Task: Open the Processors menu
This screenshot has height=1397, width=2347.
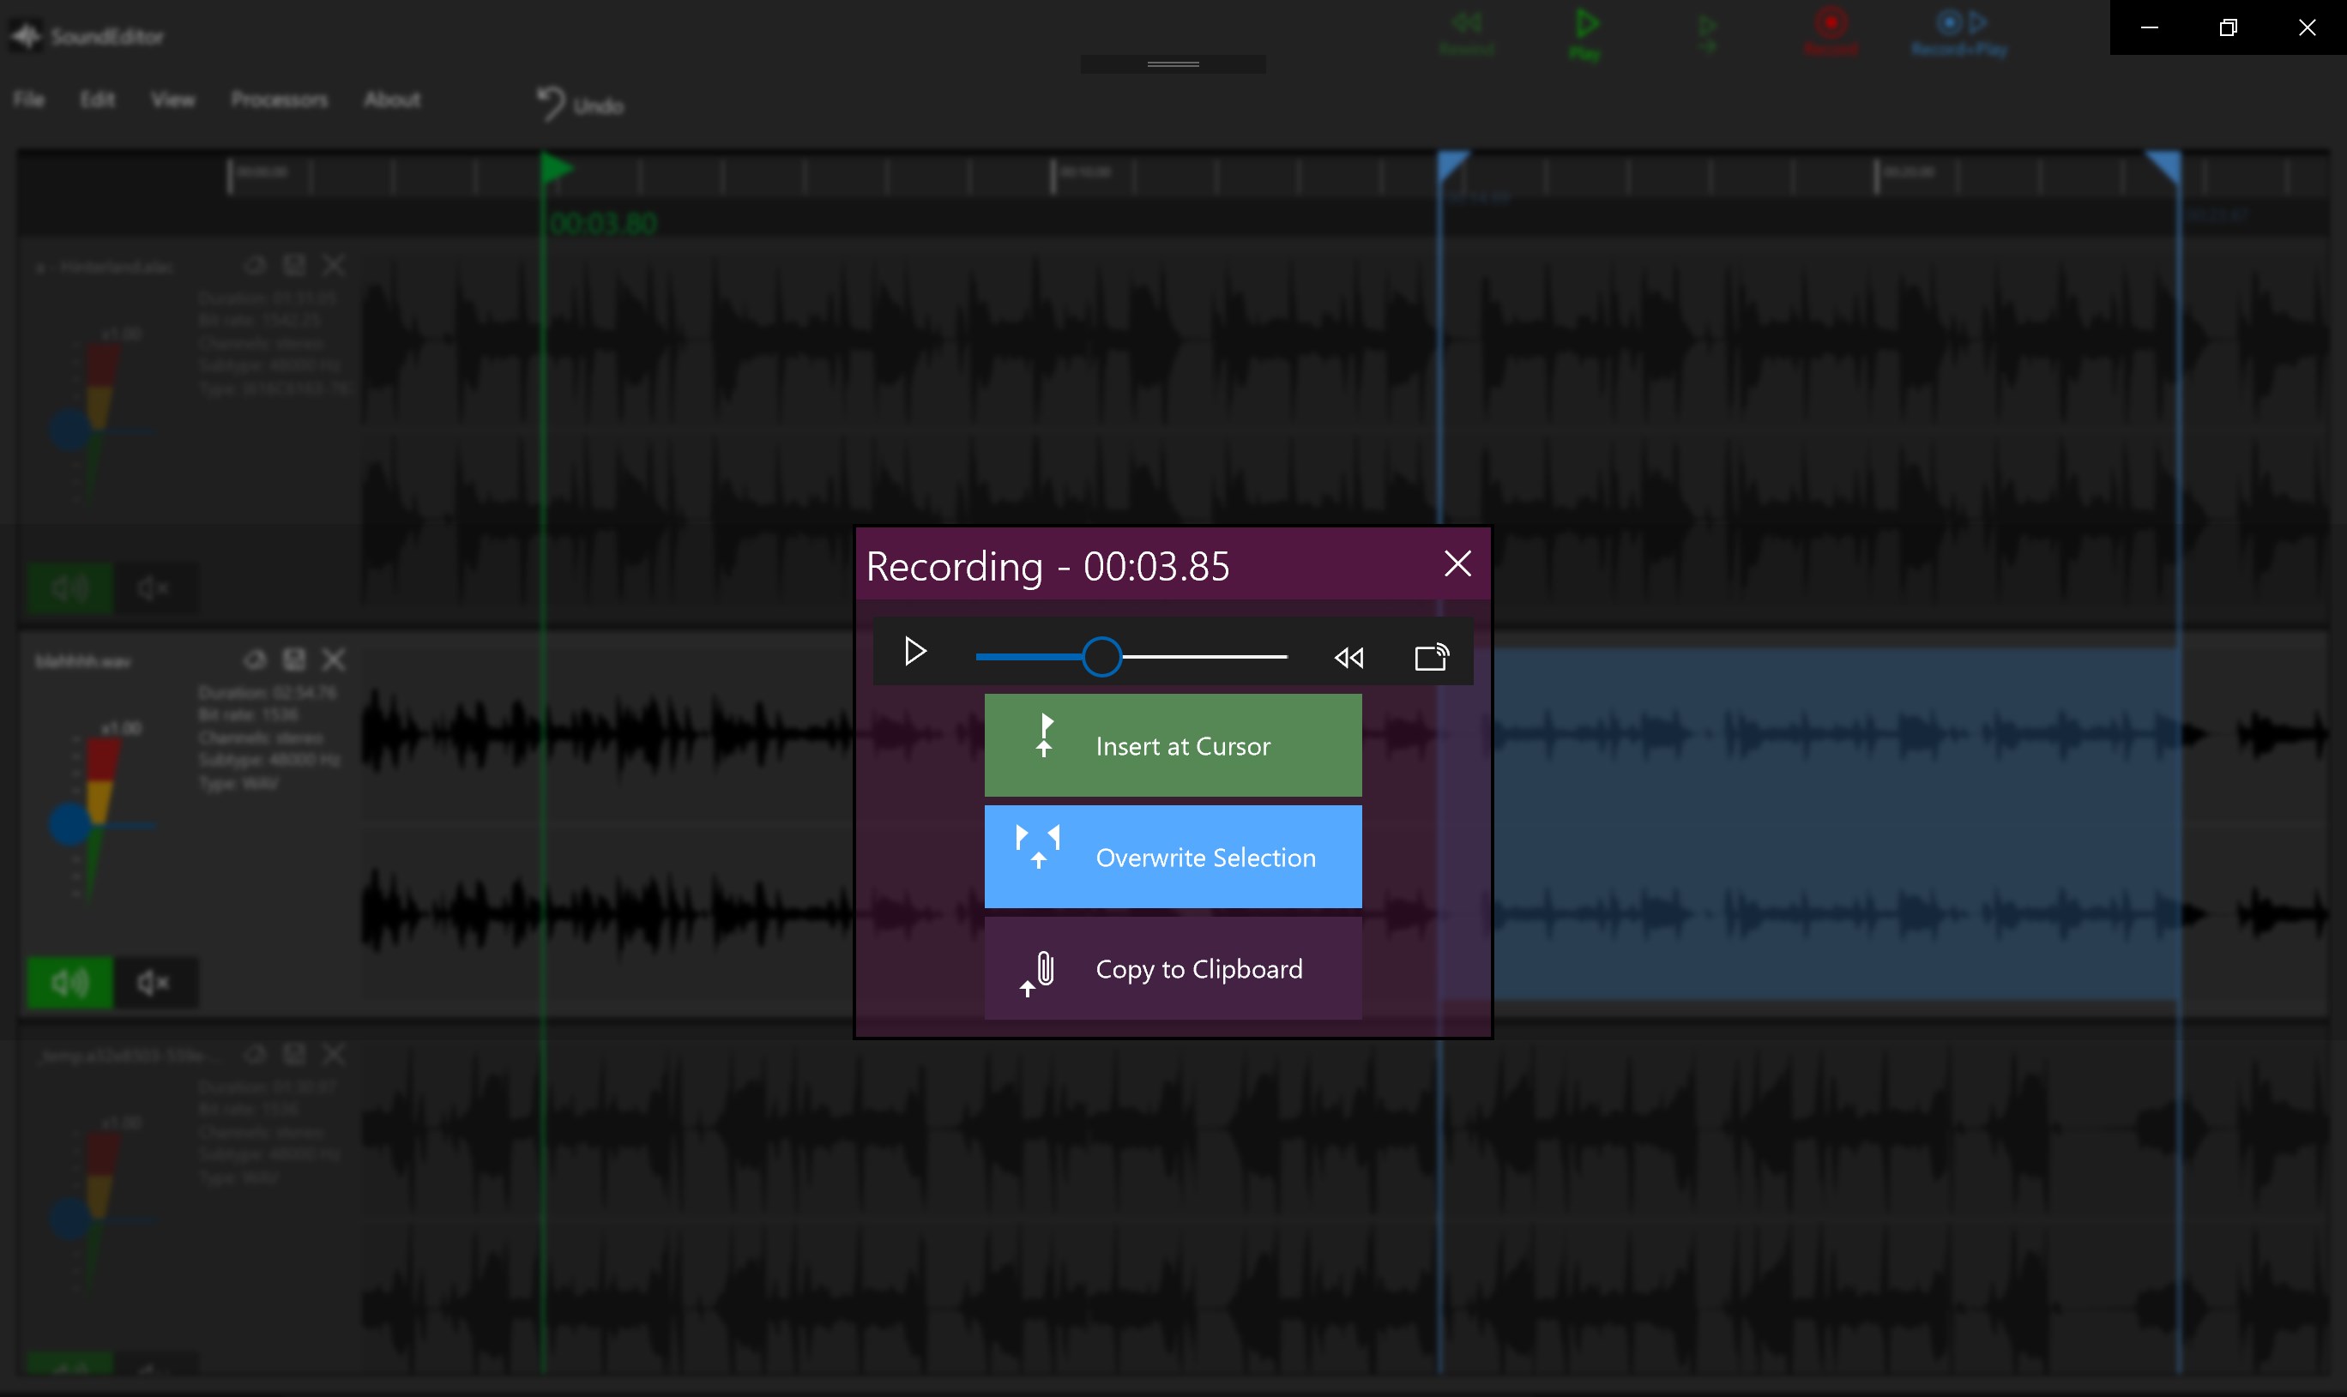Action: coord(280,99)
